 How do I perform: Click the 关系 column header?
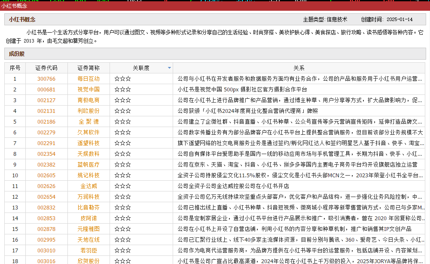[299, 68]
